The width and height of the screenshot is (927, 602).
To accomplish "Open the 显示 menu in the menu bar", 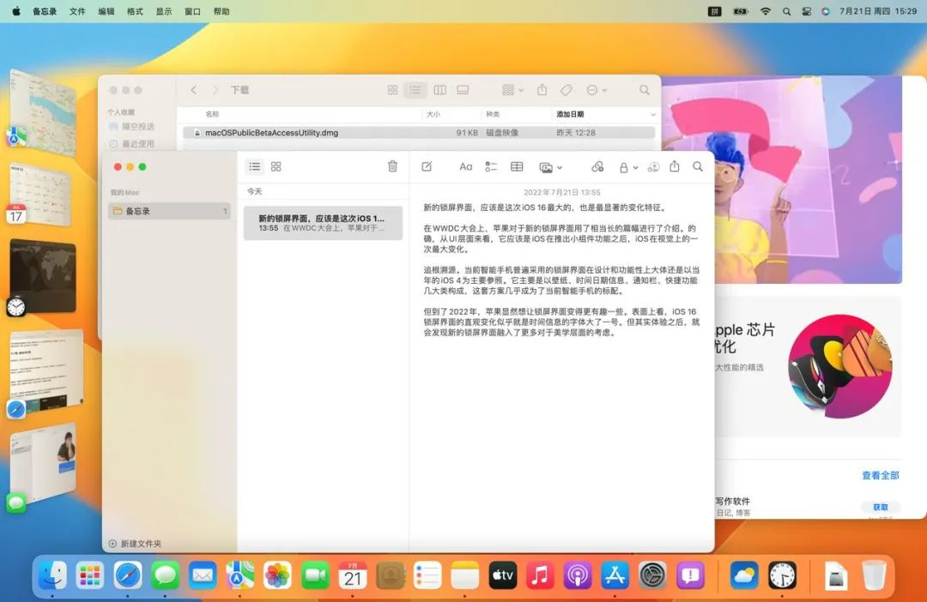I will [163, 11].
